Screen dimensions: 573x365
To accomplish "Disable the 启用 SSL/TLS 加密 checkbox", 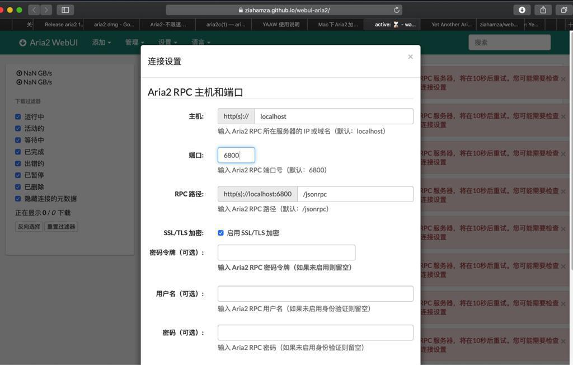I will 220,233.
